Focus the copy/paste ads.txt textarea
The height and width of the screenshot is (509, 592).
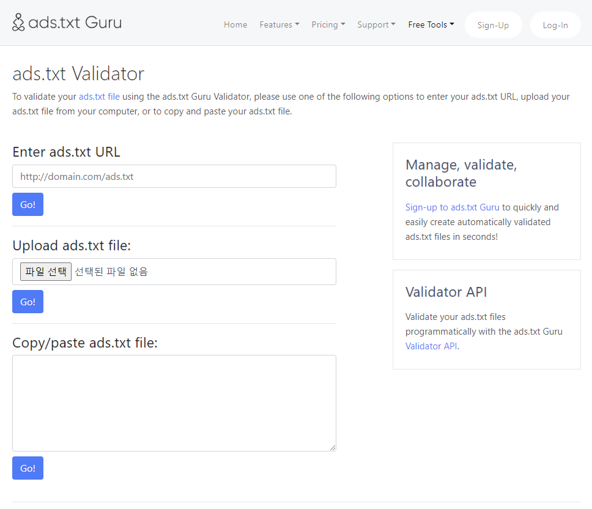(174, 403)
